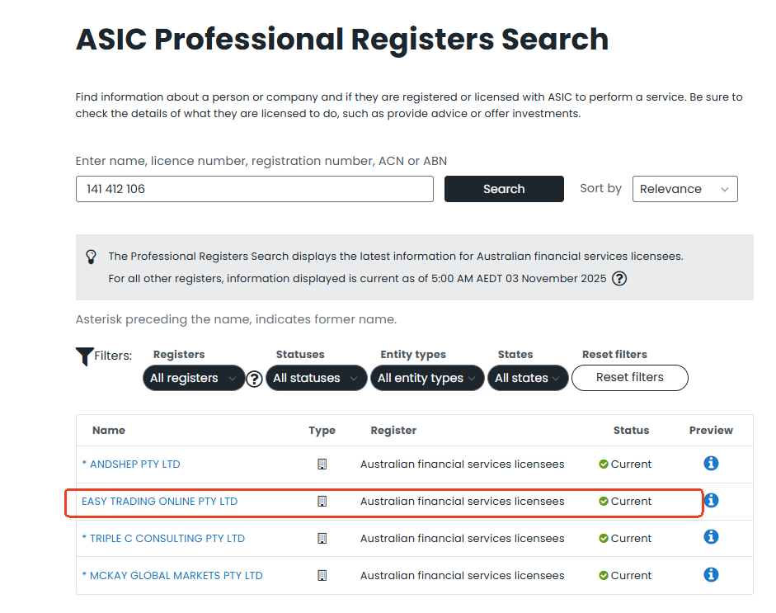Expand the All entity types dropdown
Image resolution: width=776 pixels, height=613 pixels.
point(426,378)
